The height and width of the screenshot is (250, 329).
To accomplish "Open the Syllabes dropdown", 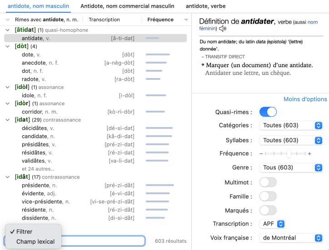I will click(x=290, y=140).
